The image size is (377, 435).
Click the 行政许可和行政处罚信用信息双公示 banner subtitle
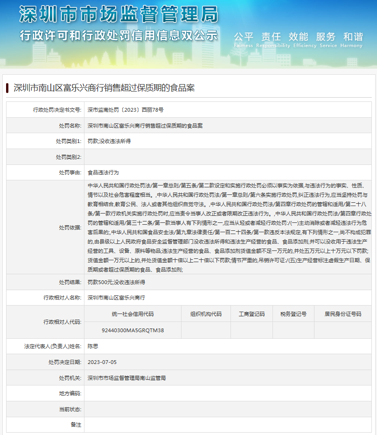click(119, 36)
